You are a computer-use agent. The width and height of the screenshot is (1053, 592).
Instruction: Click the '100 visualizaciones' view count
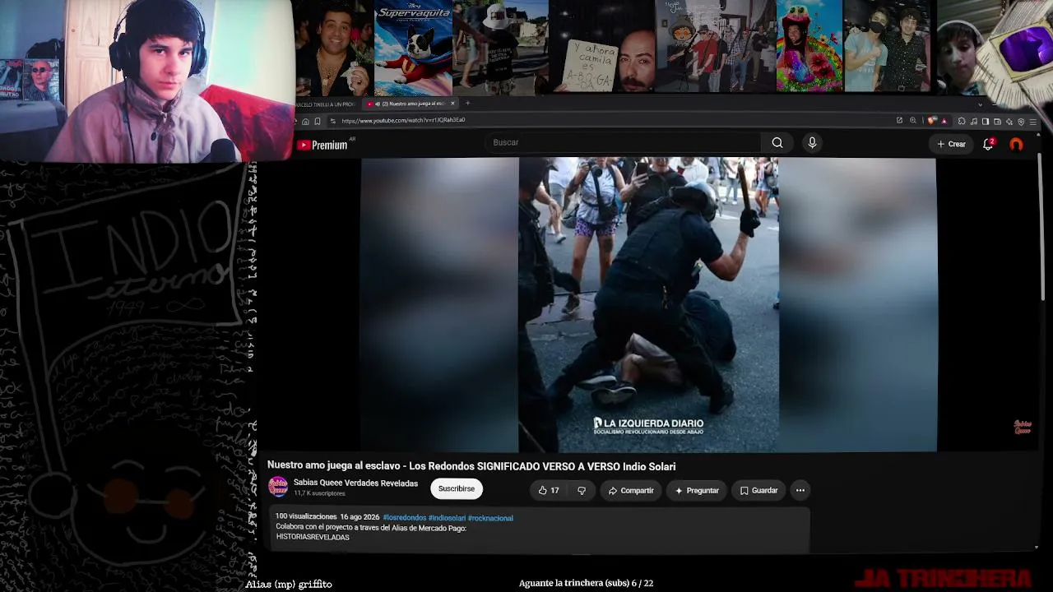[x=306, y=517]
